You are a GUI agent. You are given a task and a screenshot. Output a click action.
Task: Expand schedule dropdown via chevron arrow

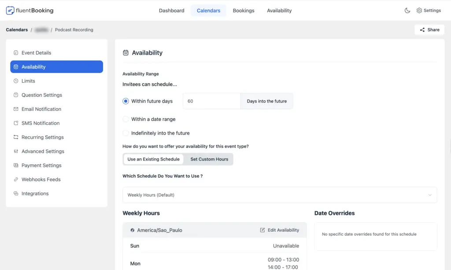click(x=430, y=195)
